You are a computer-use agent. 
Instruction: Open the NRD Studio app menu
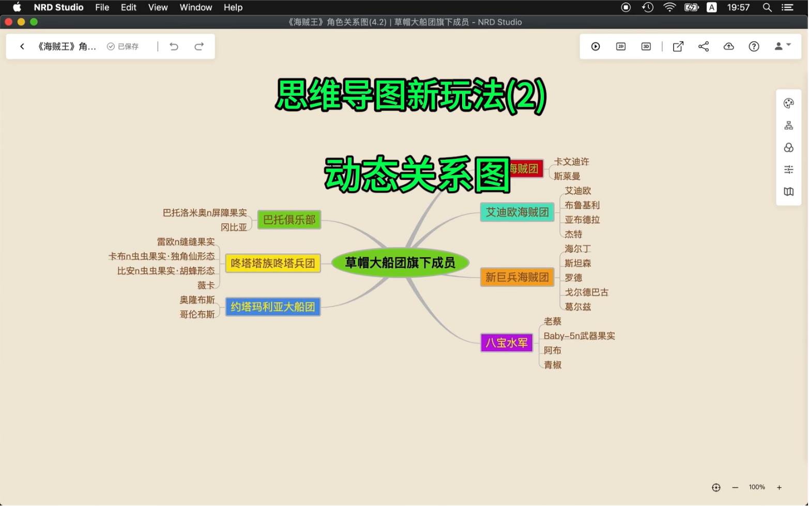58,7
